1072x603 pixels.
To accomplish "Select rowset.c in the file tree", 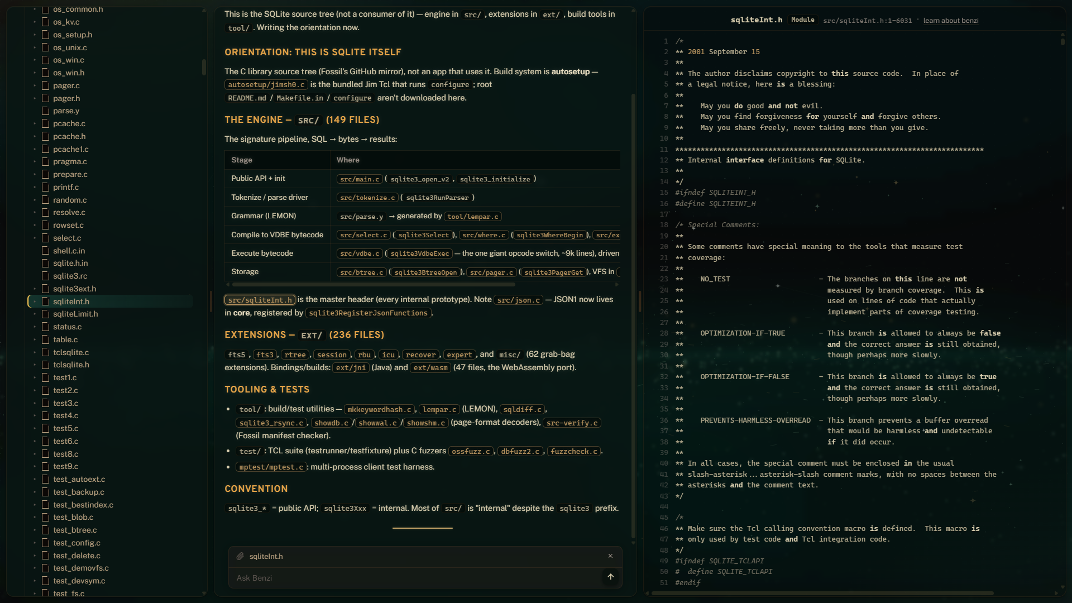I will point(68,225).
